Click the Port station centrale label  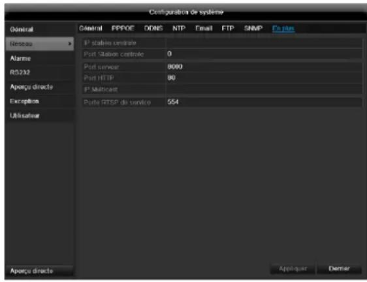point(114,54)
